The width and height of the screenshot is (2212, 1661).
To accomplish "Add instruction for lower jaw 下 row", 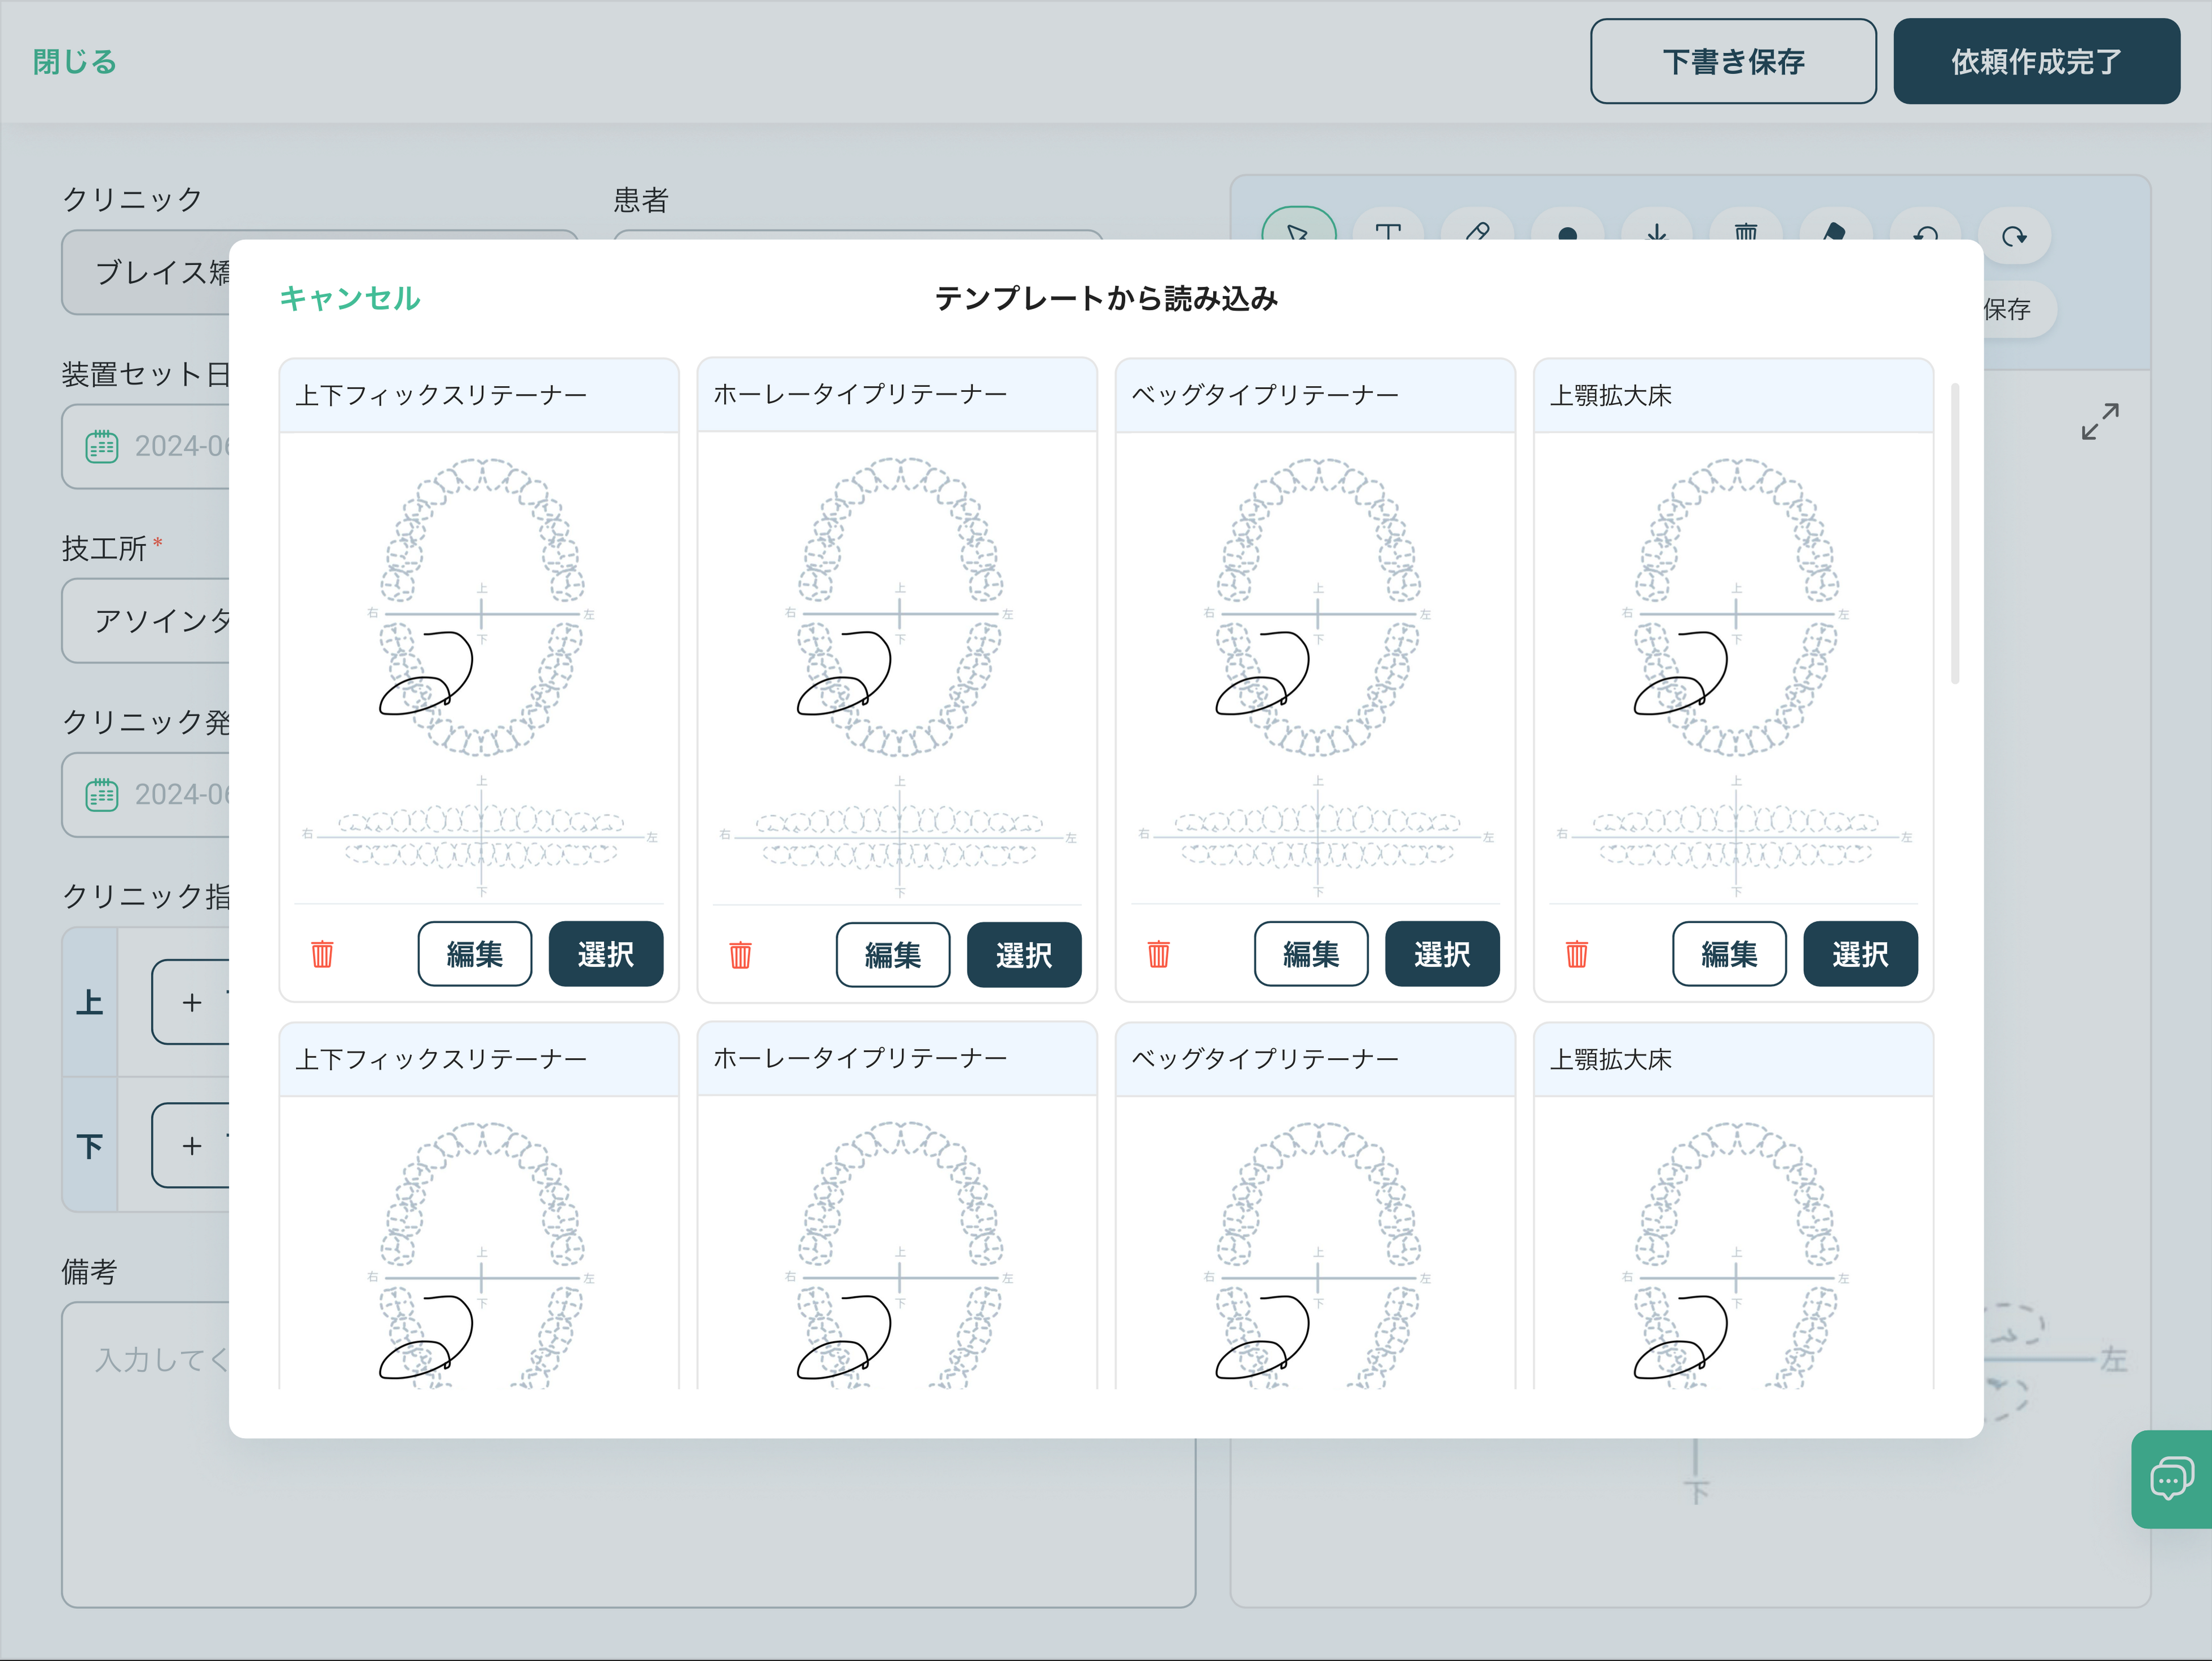I will 191,1145.
